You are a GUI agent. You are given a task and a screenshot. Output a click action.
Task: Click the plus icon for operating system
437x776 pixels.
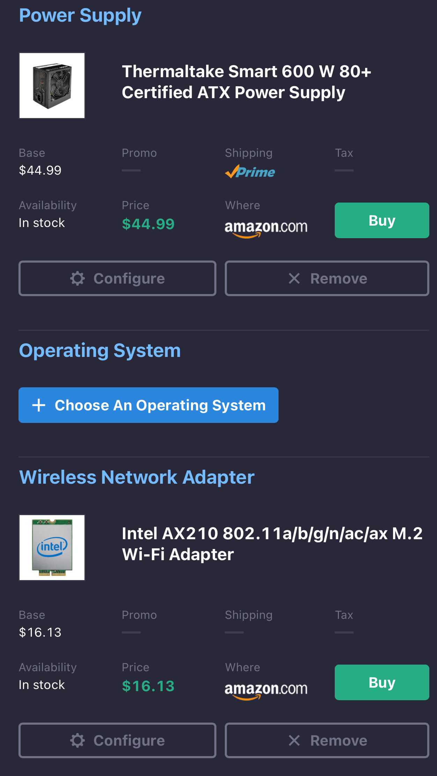(39, 405)
